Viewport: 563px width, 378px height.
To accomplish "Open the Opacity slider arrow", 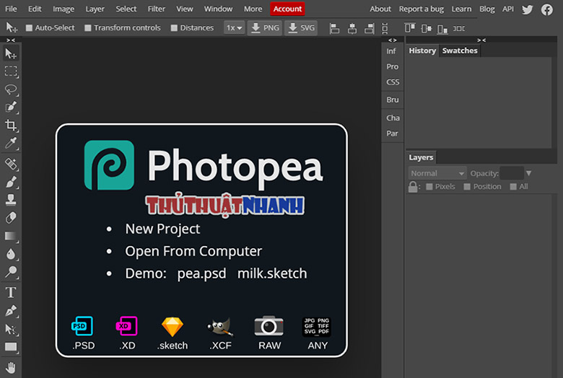I will [528, 173].
